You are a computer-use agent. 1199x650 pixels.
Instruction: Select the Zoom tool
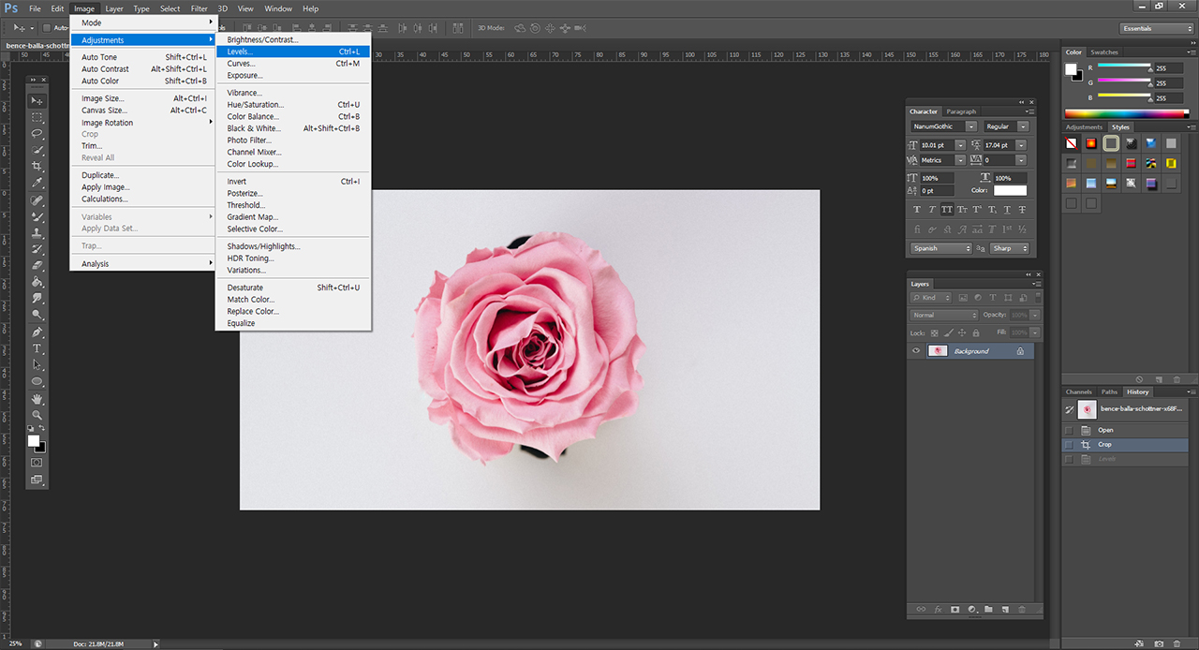coord(37,415)
